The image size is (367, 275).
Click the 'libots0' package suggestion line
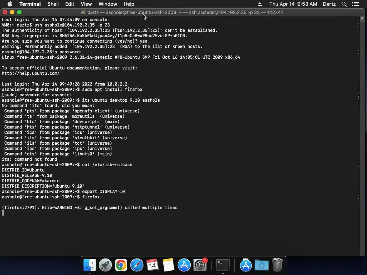(58, 154)
